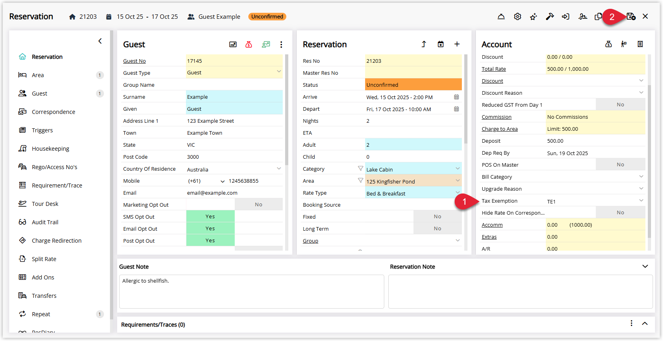Toggle Post Opt Out switch
The width and height of the screenshot is (663, 341).
coord(234,240)
